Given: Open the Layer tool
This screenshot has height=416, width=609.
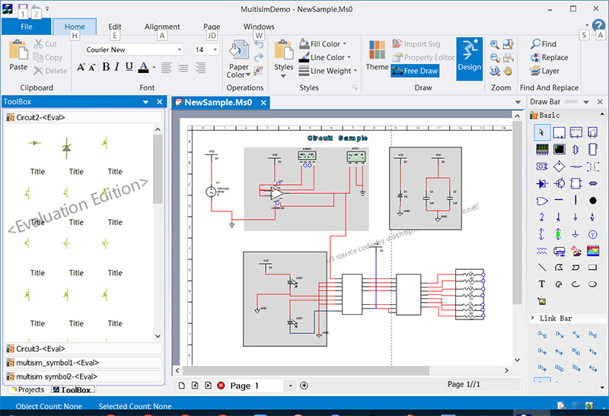Looking at the screenshot, I should (545, 71).
